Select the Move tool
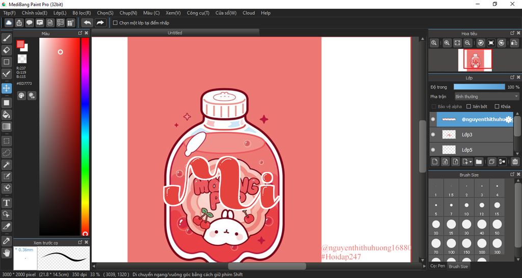Viewport: 522px width, 278px height. [7, 88]
